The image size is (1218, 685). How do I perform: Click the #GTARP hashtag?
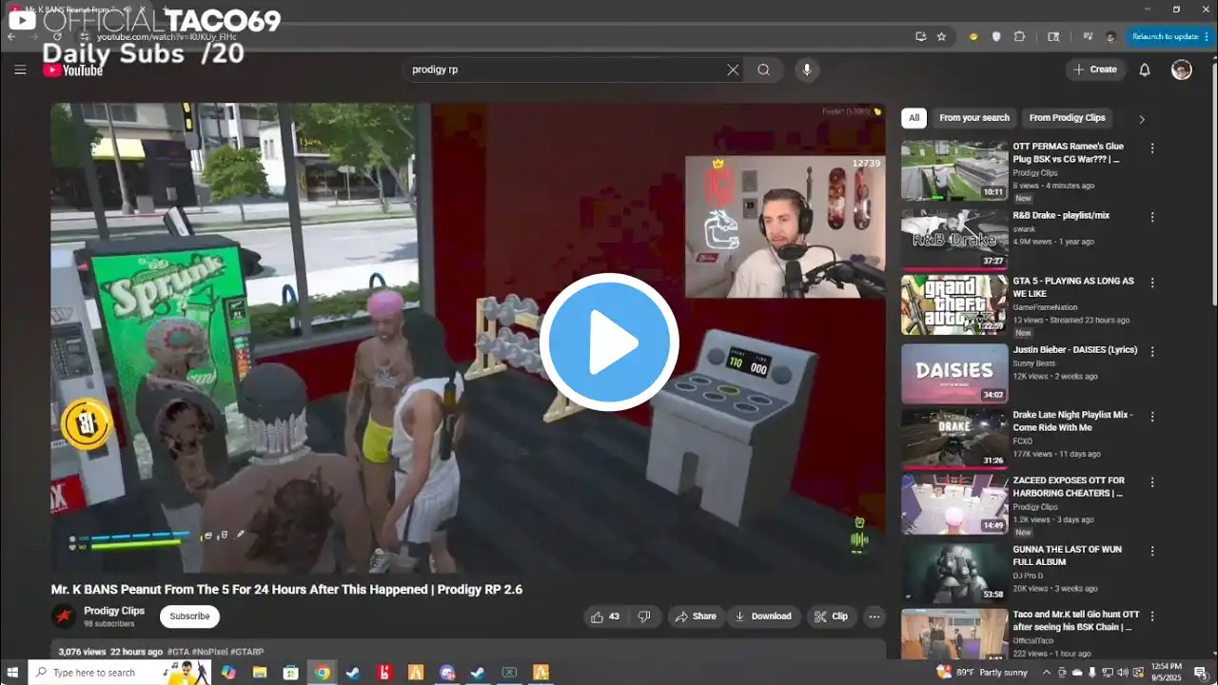coord(246,652)
